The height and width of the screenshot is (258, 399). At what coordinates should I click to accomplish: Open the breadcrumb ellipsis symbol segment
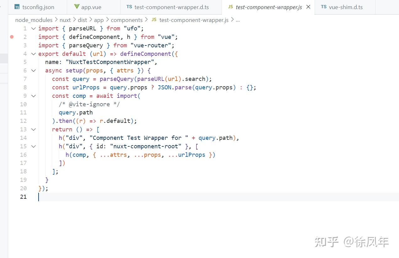coord(237,20)
